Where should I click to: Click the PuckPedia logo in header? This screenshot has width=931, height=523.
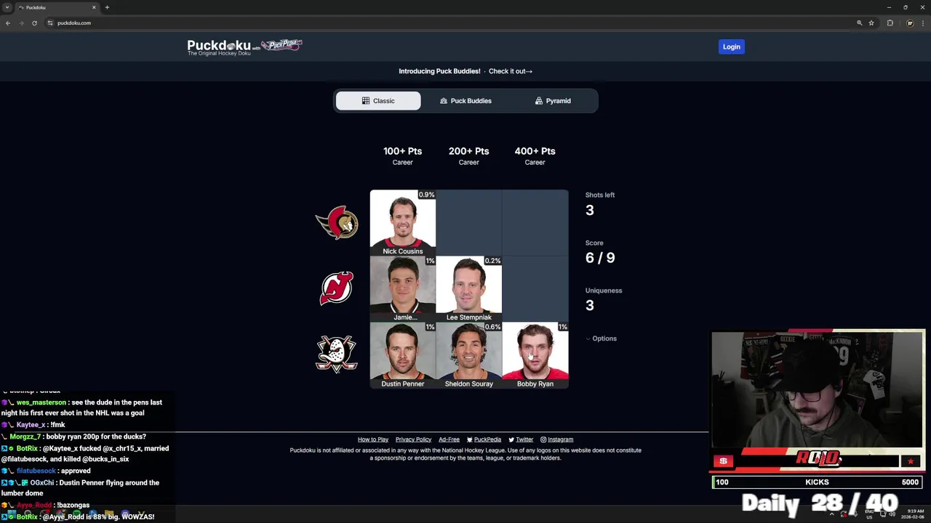click(281, 45)
